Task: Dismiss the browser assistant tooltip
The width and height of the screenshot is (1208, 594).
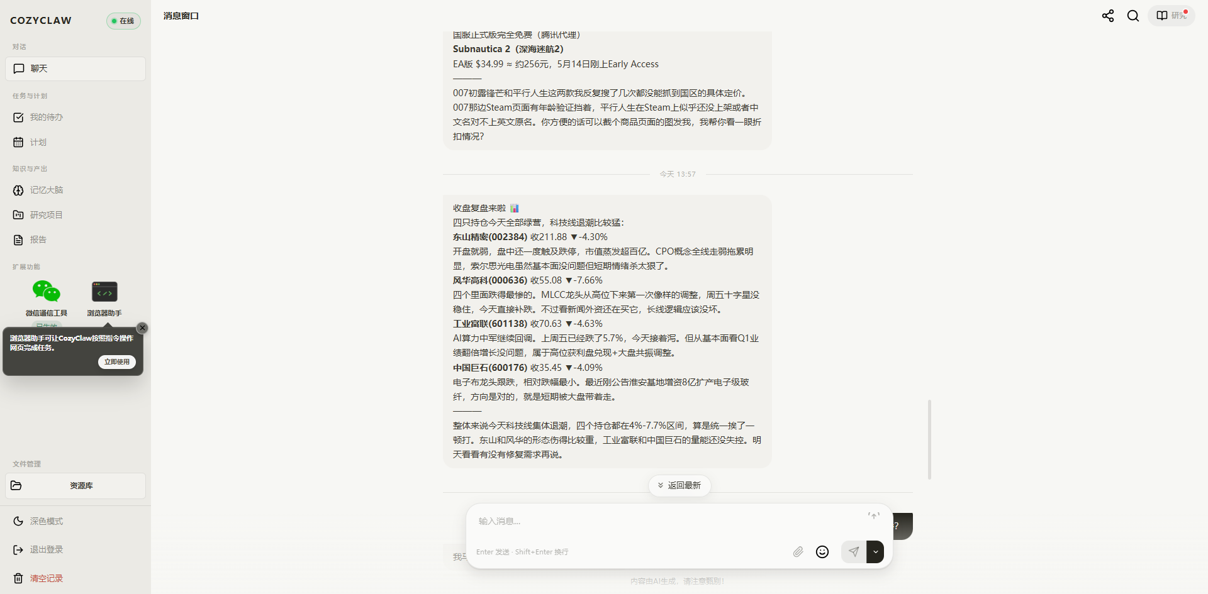Action: [x=142, y=328]
